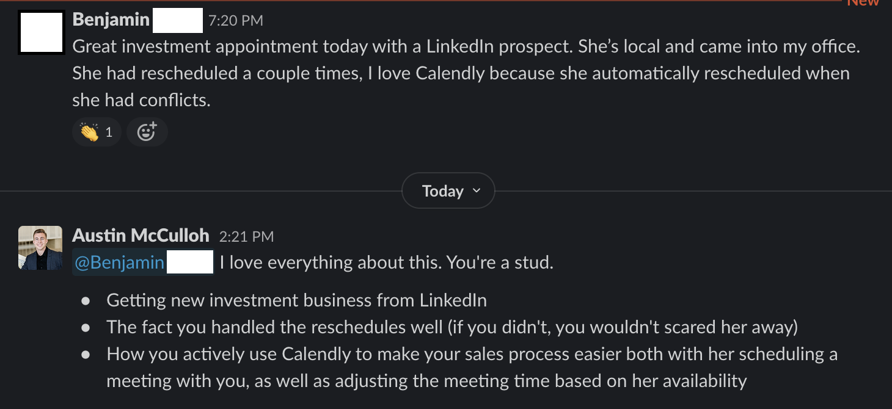This screenshot has width=892, height=409.
Task: Click the Austin McCulloh sender name
Action: [141, 235]
